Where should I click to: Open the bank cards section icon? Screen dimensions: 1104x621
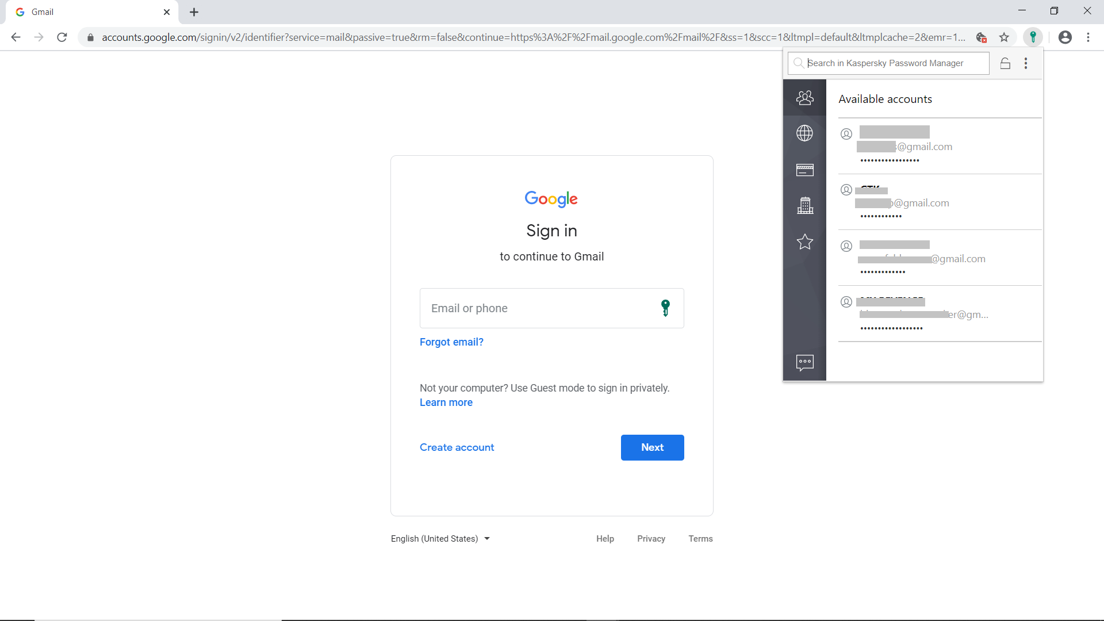click(804, 170)
